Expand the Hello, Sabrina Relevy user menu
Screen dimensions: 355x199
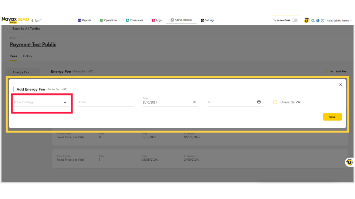(339, 21)
